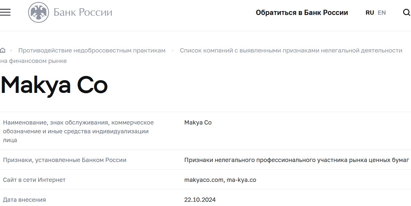Click the "Makya Co" value in the name row
The image size is (411, 206).
click(198, 123)
